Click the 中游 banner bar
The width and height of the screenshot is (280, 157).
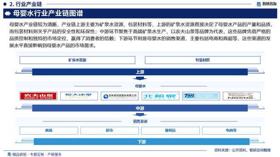click(140, 108)
